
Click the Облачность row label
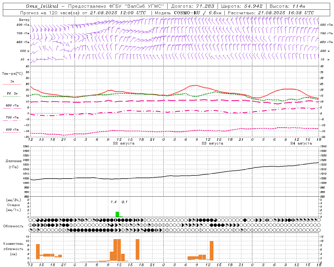tap(13, 226)
